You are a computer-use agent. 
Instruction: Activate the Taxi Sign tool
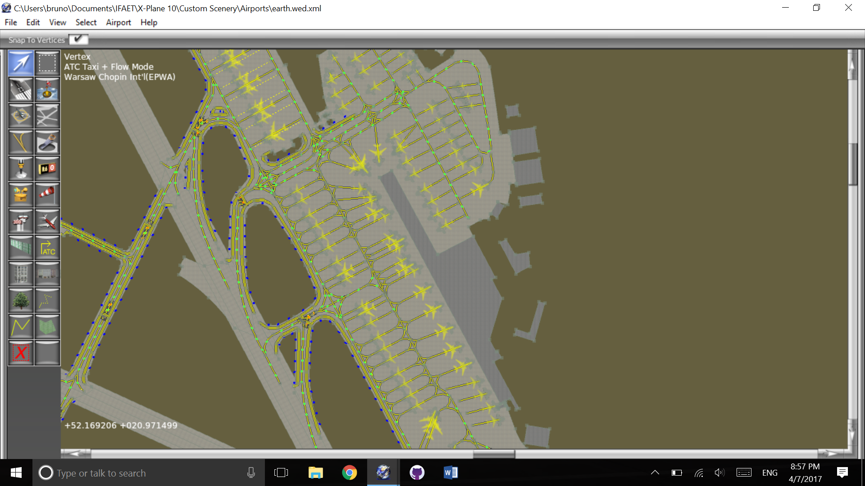47,169
